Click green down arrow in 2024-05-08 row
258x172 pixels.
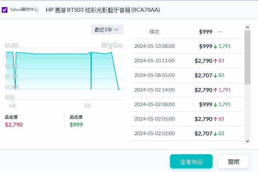pos(215,75)
